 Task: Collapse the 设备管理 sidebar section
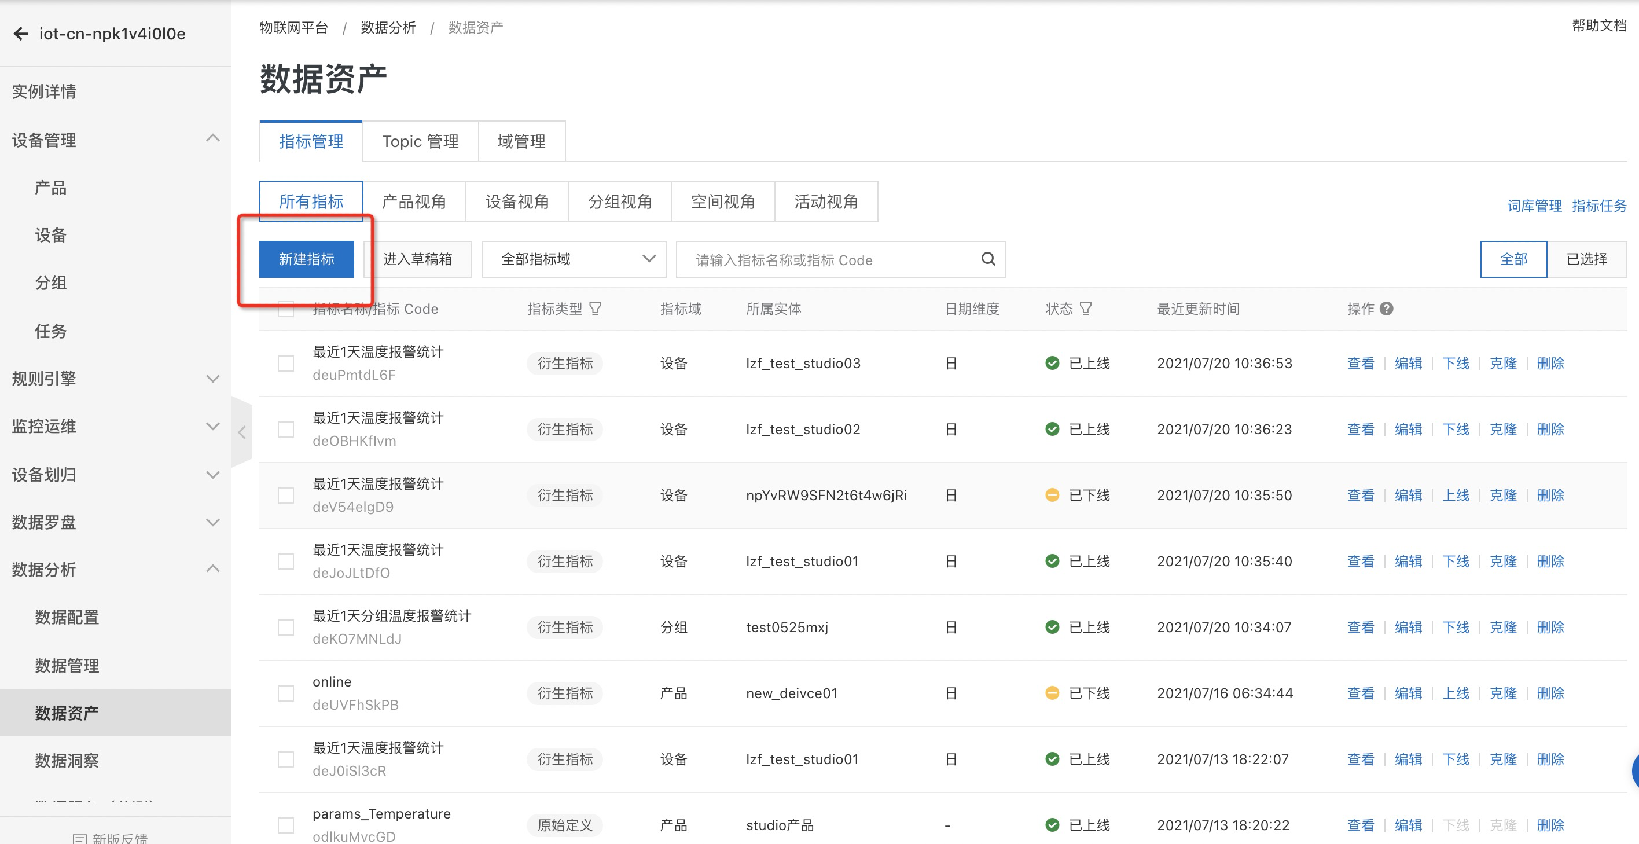pyautogui.click(x=213, y=139)
